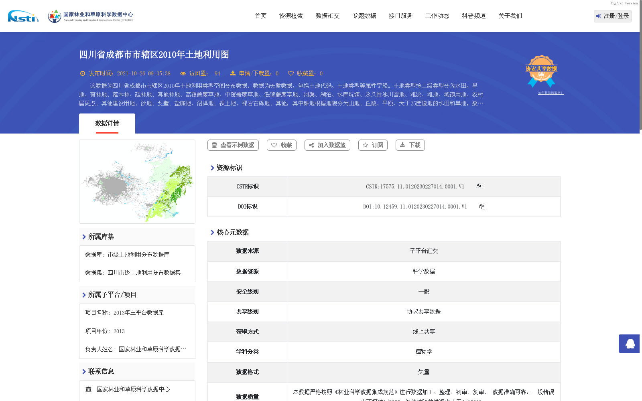Image resolution: width=642 pixels, height=401 pixels.
Task: Click the download icon beside 申请/下载量
Action: tap(233, 73)
